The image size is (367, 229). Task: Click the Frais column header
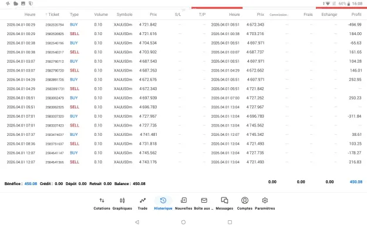pyautogui.click(x=308, y=15)
